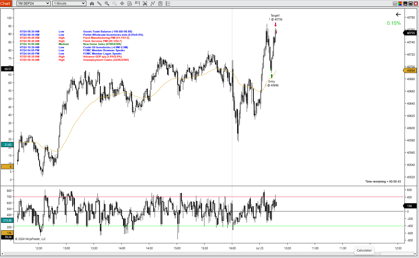Image resolution: width=419 pixels, height=258 pixels.
Task: Select the drawing tools pencil icon
Action: click(x=99, y=4)
